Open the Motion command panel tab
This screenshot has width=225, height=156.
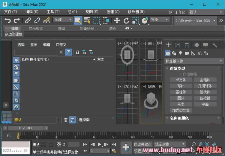196,45
